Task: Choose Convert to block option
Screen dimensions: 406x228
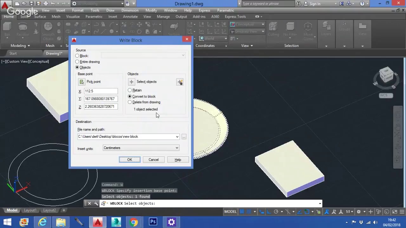Action: pyautogui.click(x=130, y=96)
